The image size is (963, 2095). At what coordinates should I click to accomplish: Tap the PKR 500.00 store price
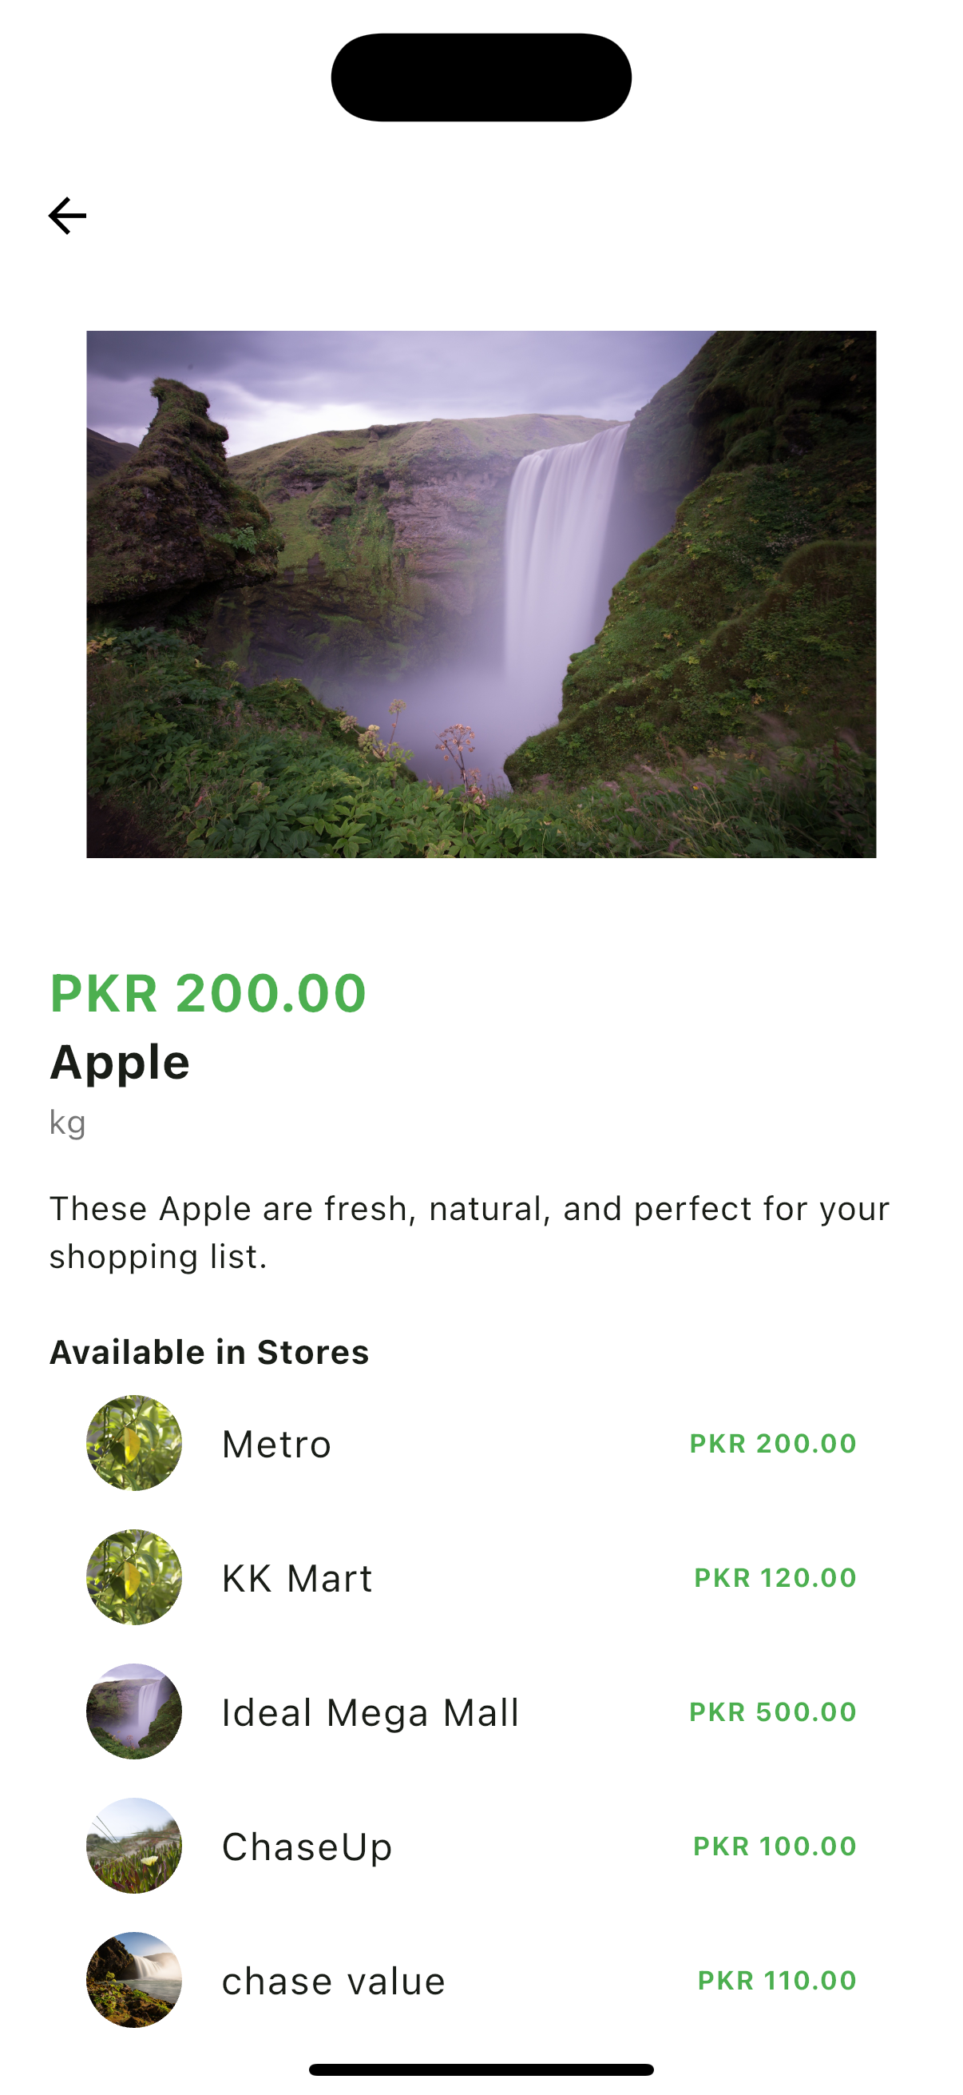pyautogui.click(x=773, y=1712)
